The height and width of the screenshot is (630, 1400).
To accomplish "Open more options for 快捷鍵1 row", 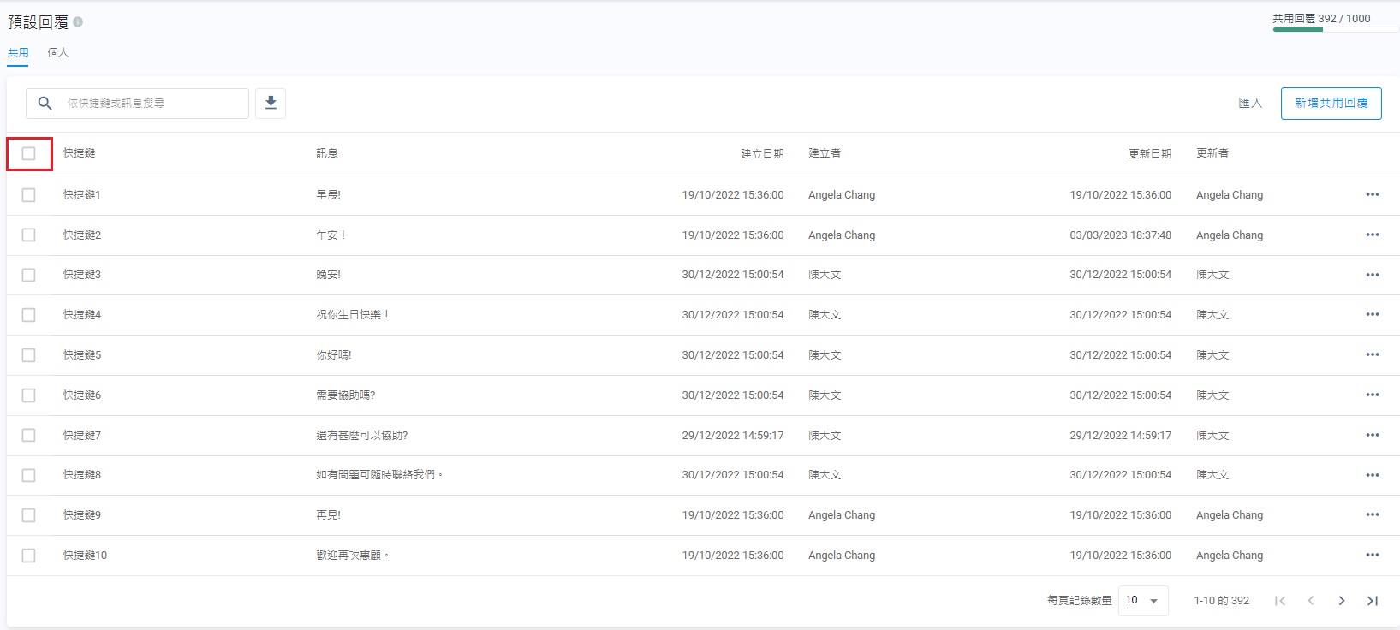I will 1372,194.
